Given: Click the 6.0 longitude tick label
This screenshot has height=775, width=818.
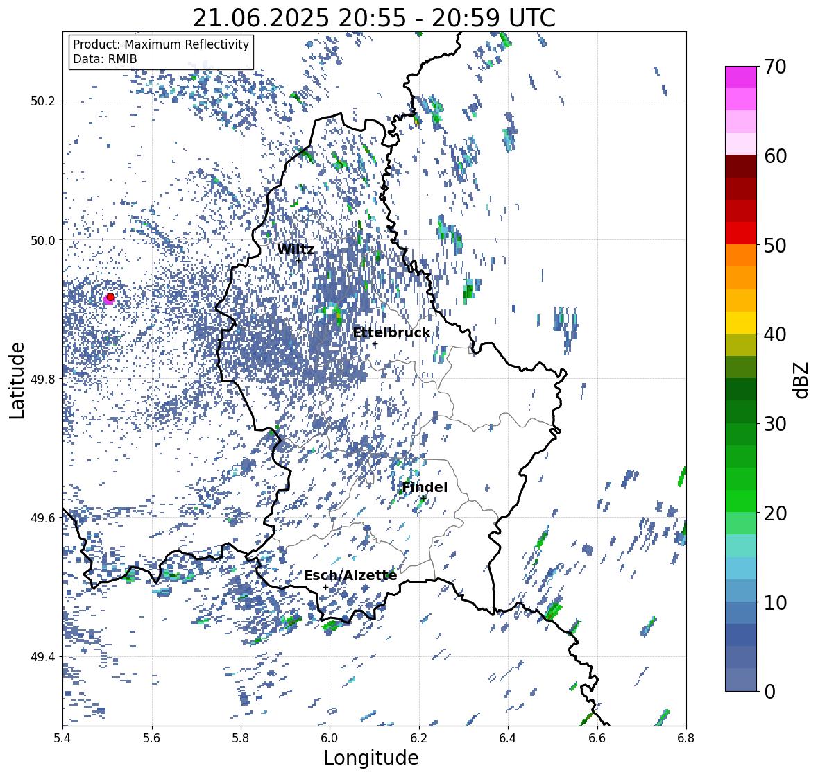Looking at the screenshot, I should point(330,738).
